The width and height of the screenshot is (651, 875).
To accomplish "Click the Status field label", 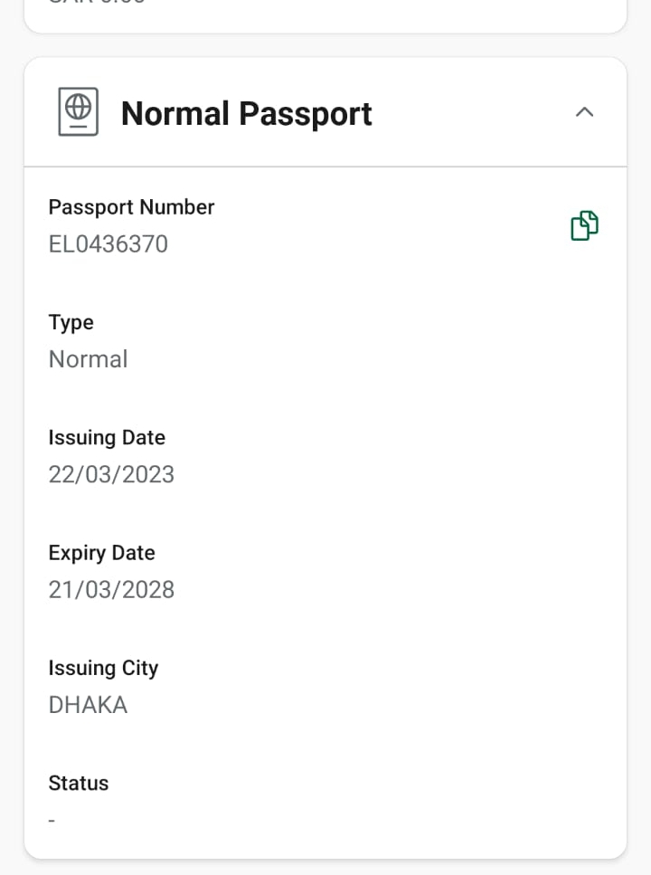I will pyautogui.click(x=79, y=784).
